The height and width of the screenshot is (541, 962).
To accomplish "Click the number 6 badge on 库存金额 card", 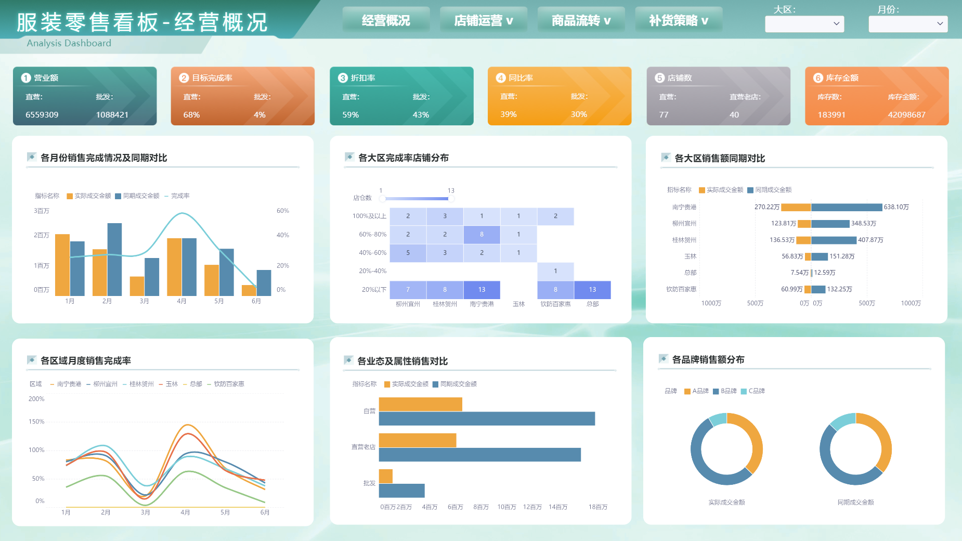I will point(818,78).
